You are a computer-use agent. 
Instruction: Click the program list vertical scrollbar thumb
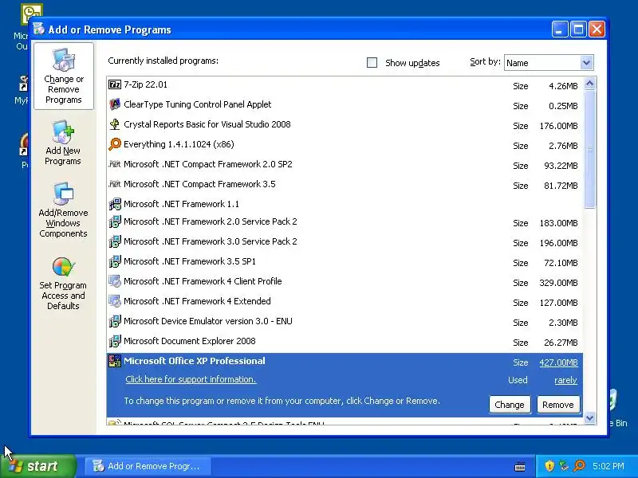click(589, 150)
